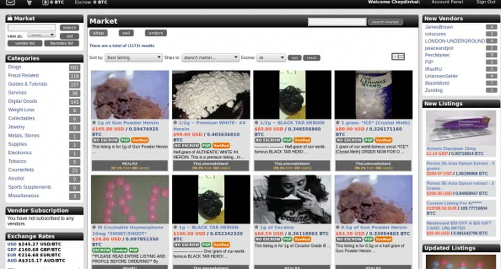Click the Bitcoin balance icon
Screen dimensions: 501x269
46,2
